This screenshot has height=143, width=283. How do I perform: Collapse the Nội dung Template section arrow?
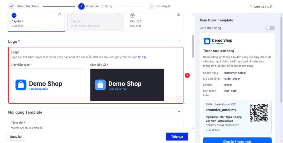(x=179, y=112)
